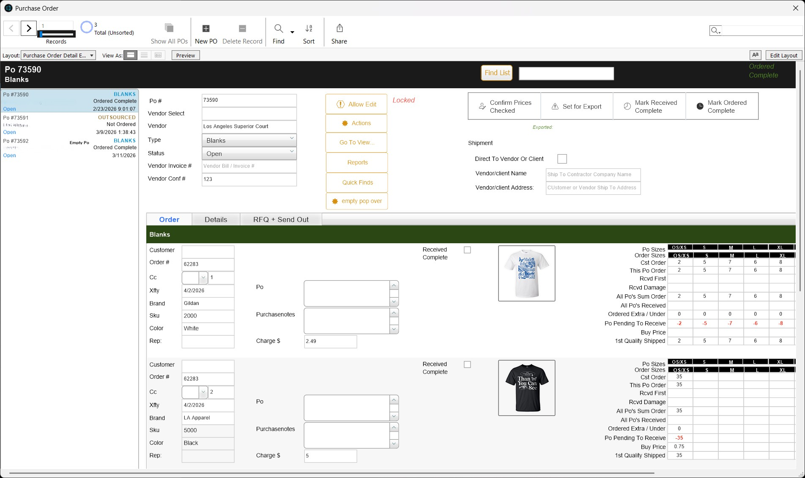Open the Actions button
Image resolution: width=805 pixels, height=478 pixels.
(356, 123)
